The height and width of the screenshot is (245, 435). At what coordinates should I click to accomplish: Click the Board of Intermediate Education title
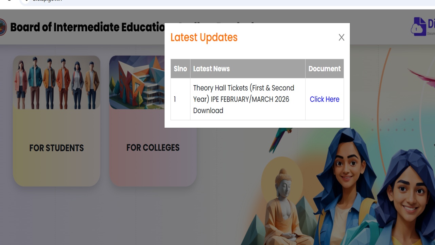point(87,27)
